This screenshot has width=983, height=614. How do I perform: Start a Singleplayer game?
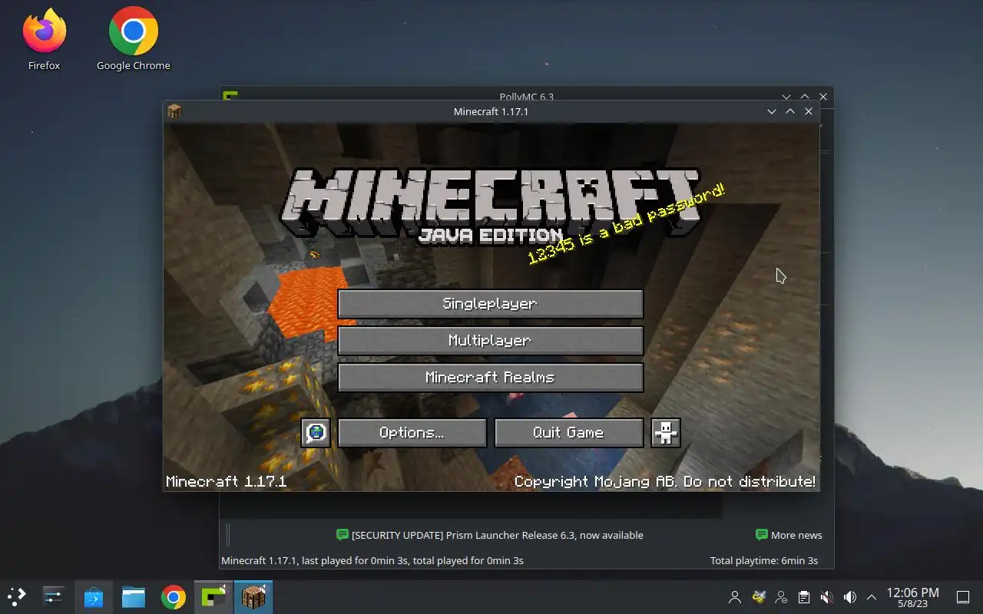coord(490,304)
